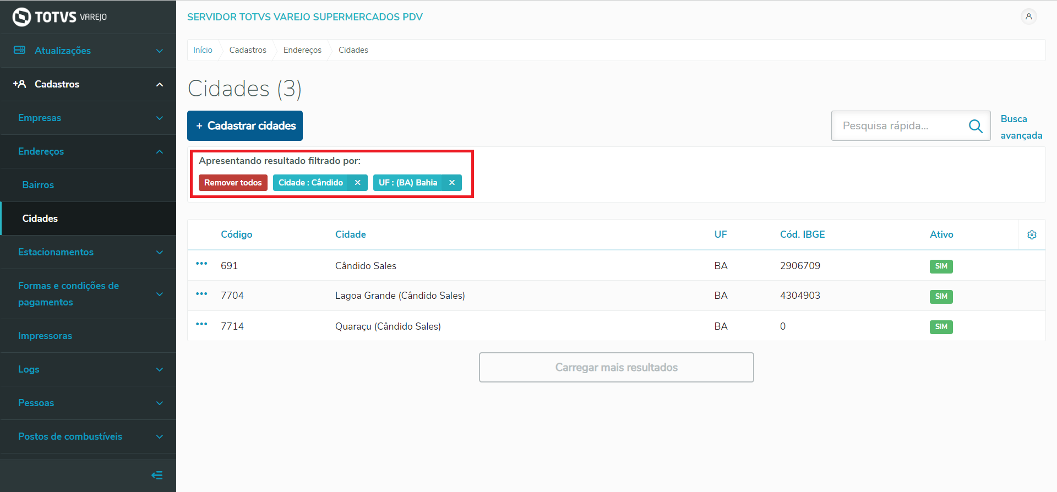
Task: Collapse the sidebar menu
Action: [157, 475]
